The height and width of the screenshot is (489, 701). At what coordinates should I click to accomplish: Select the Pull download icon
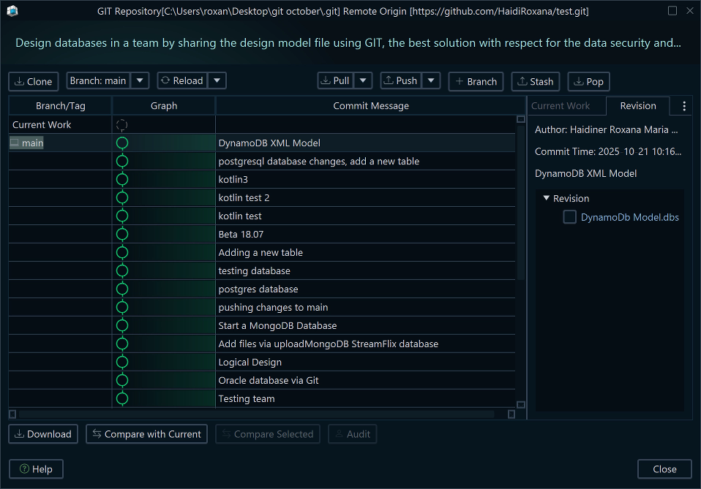click(326, 81)
